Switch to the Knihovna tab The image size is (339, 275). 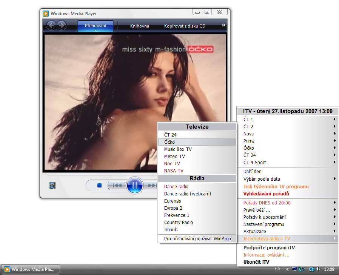tap(139, 26)
